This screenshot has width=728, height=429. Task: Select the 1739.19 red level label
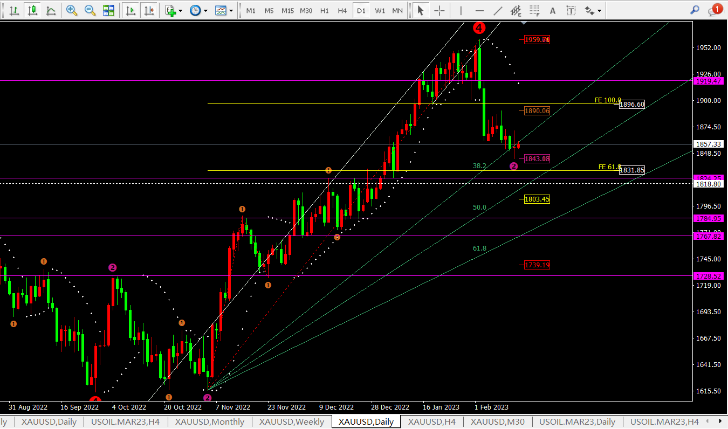[x=537, y=265]
